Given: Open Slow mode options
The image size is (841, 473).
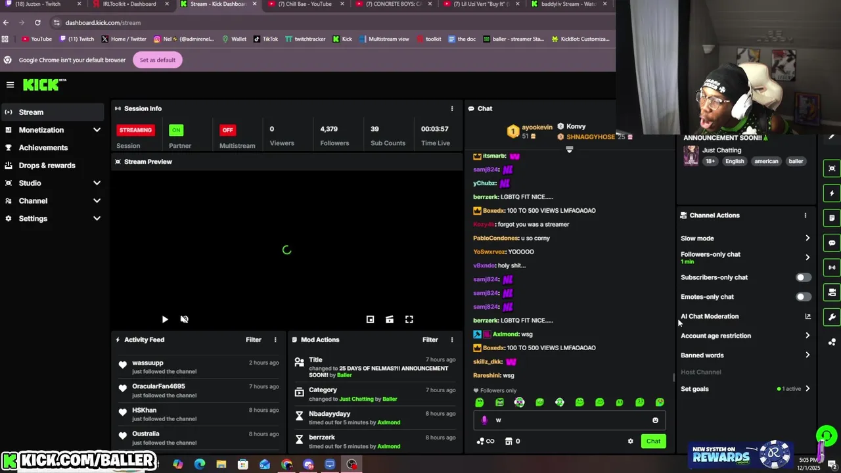Looking at the screenshot, I should click(746, 238).
